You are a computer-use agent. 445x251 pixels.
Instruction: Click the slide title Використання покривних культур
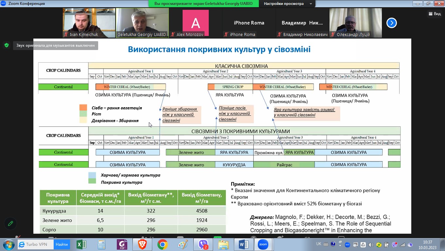coord(219,49)
